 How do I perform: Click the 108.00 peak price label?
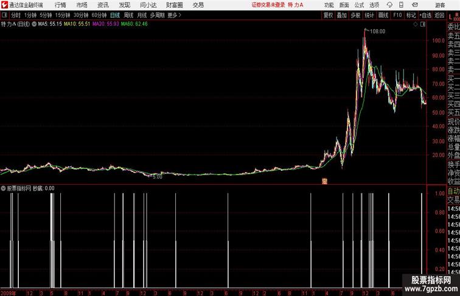click(x=377, y=32)
